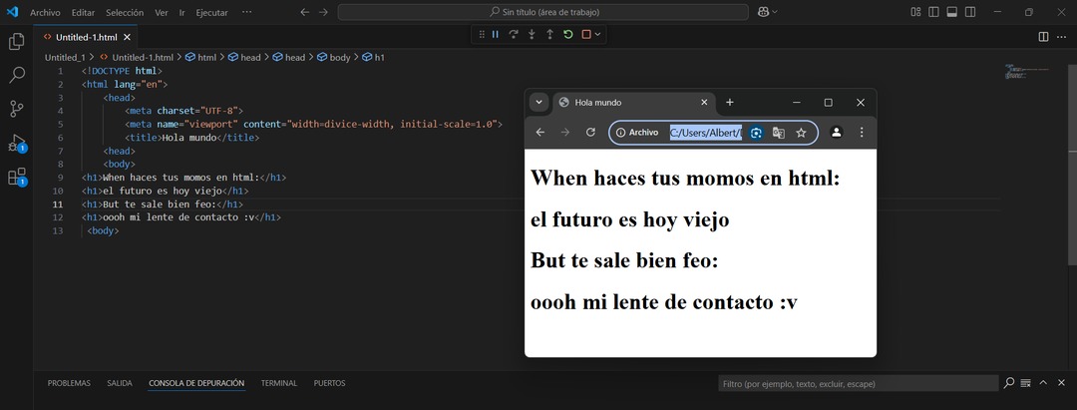Open the Run and Debug view
Viewport: 1077px width, 410px height.
pos(17,143)
